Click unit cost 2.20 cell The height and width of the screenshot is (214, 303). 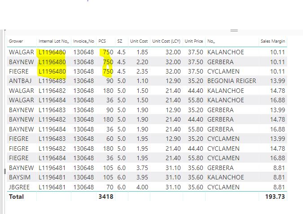(x=142, y=62)
